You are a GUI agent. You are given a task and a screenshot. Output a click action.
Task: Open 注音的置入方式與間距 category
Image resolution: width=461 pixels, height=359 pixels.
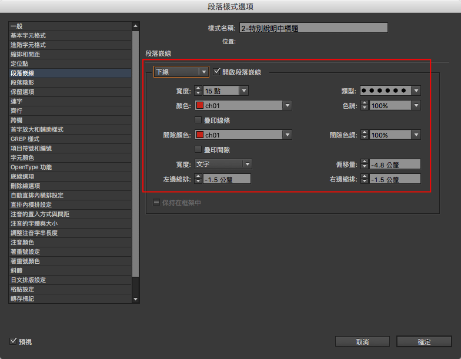pyautogui.click(x=70, y=214)
